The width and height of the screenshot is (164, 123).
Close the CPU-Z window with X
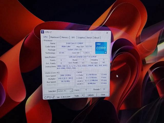click(x=107, y=33)
